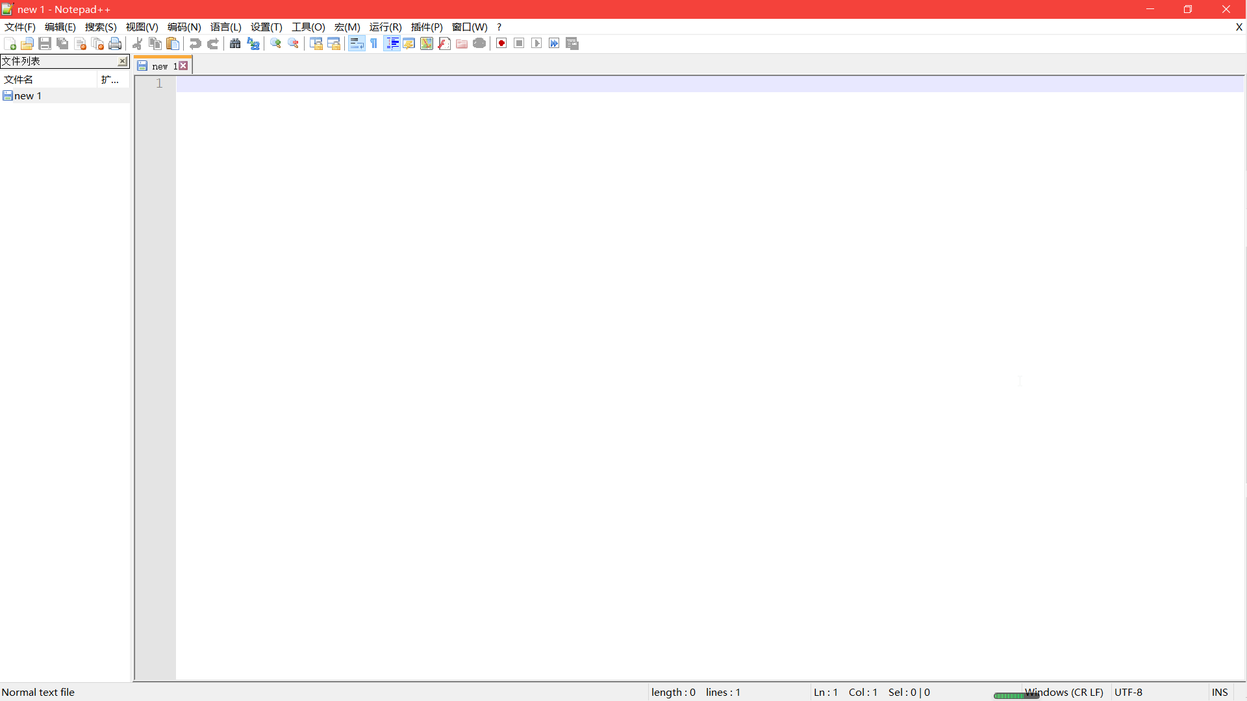Screen dimensions: 1247x701
Task: Open an existing file
Action: tap(27, 43)
